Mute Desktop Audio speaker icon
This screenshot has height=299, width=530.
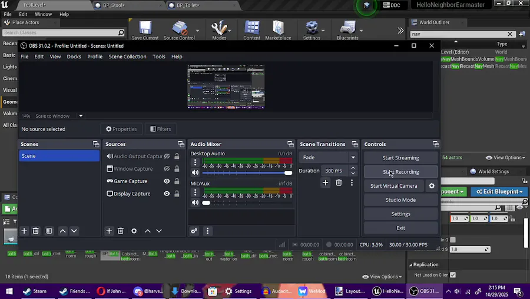click(x=195, y=172)
